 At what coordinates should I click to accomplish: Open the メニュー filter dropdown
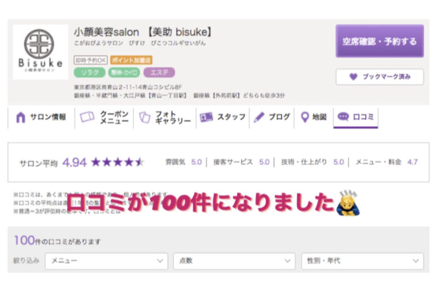107,261
